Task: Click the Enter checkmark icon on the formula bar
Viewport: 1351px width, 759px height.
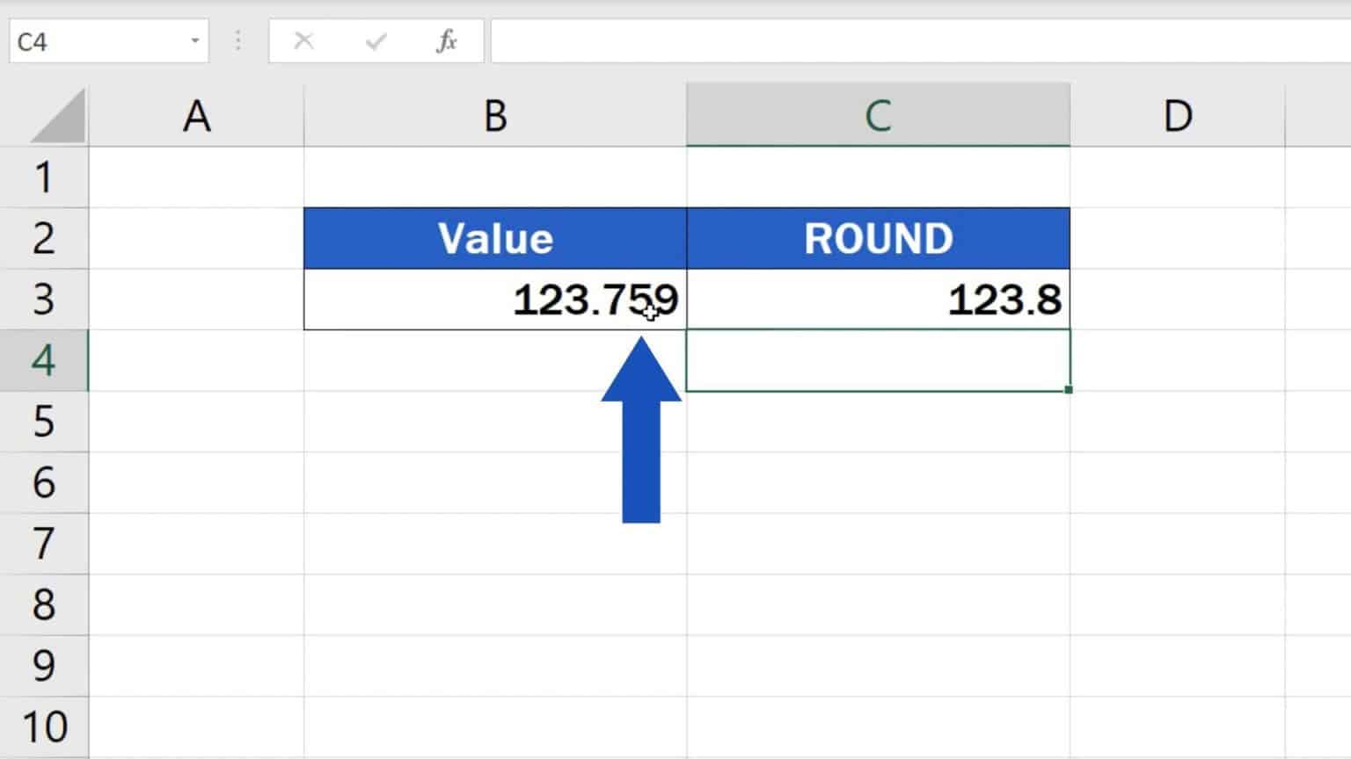Action: point(376,40)
